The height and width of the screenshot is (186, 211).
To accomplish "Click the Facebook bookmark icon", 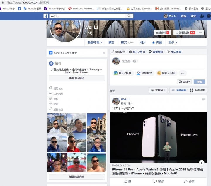I will (x=19, y=8).
